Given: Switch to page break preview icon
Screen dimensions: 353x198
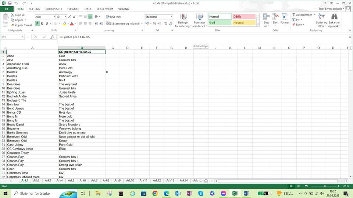Looking at the screenshot, I should click(306, 186).
